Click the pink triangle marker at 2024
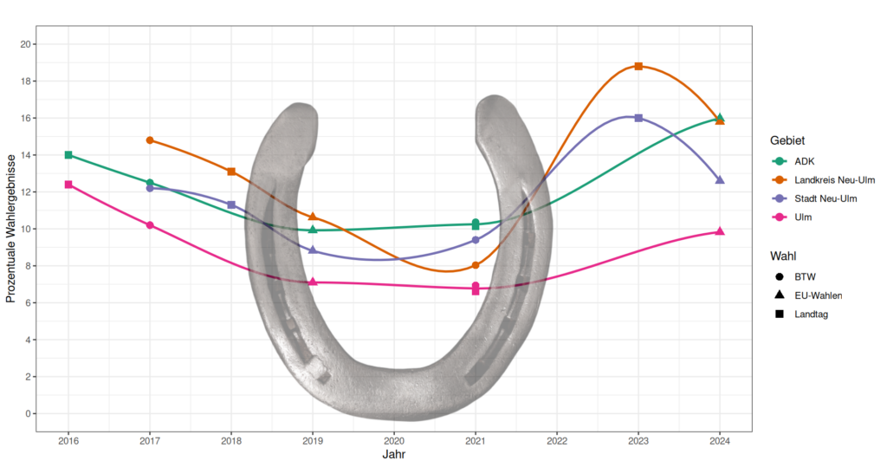Viewport: 887px width, 467px height. [720, 231]
